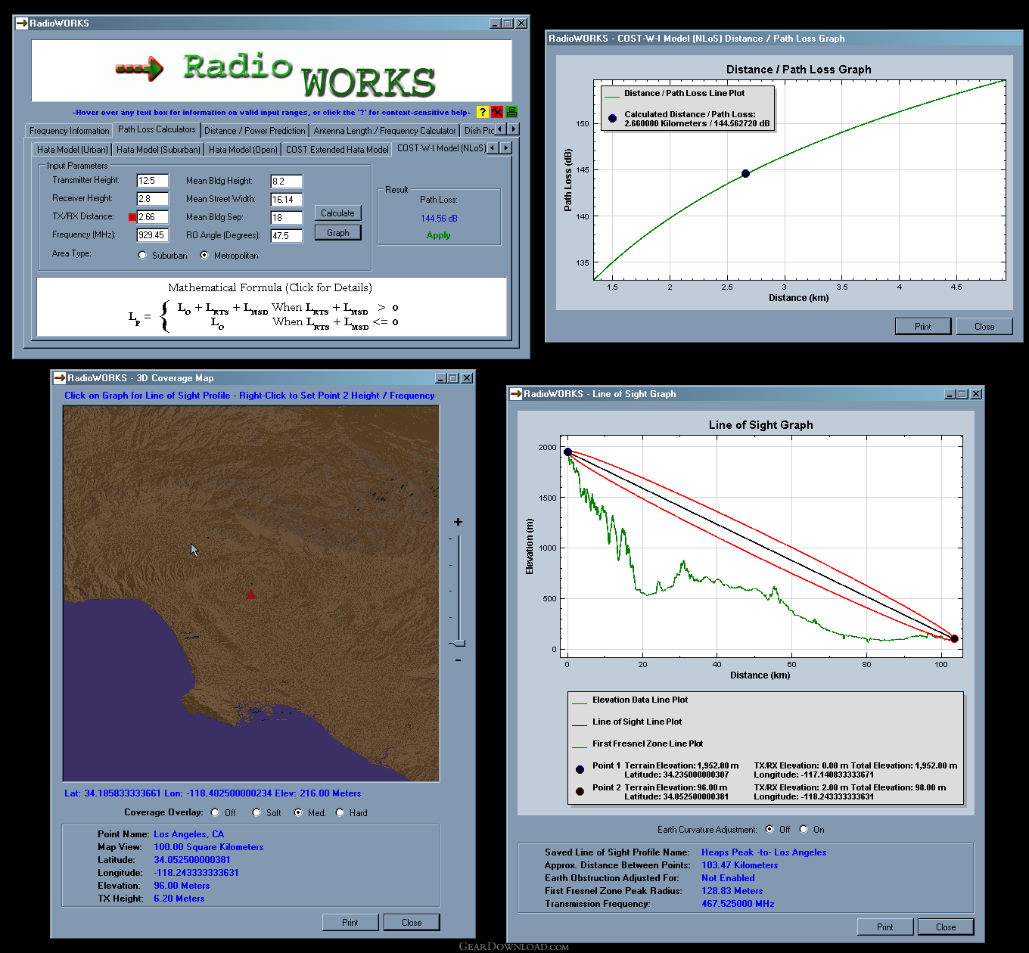Click the green printer icon in RadioWORKS
The height and width of the screenshot is (953, 1029).
[x=511, y=112]
